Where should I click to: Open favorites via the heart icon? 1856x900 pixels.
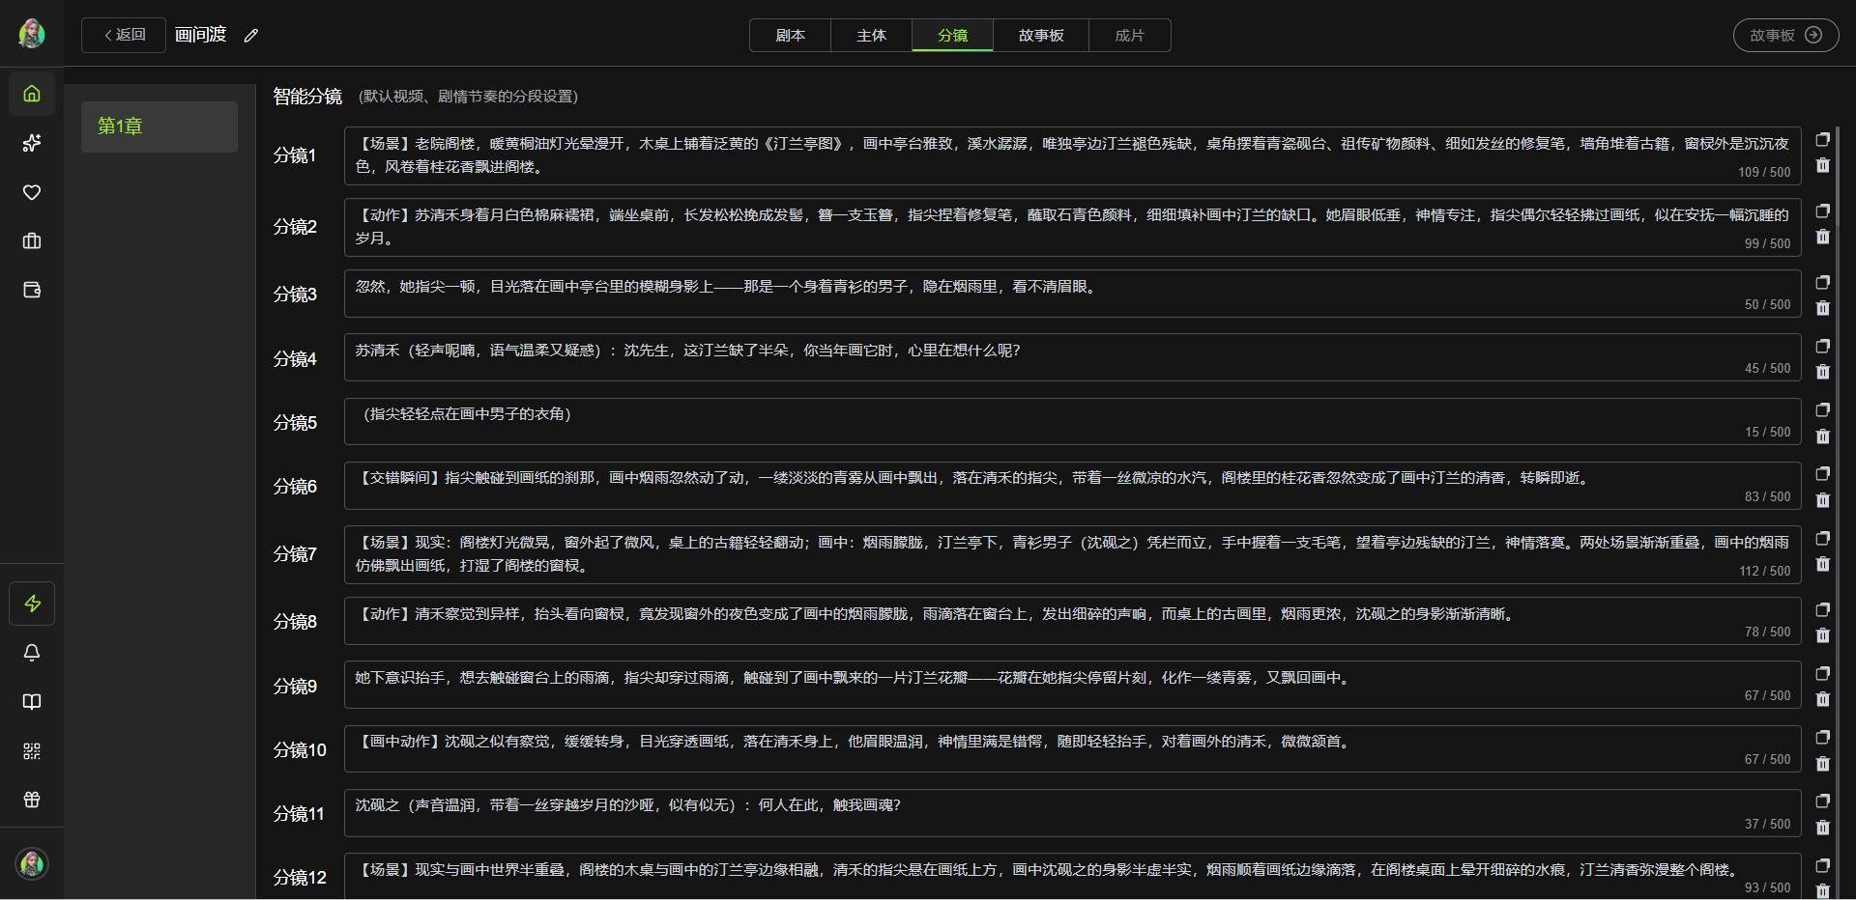[x=32, y=192]
